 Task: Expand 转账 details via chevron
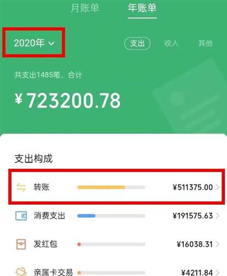tap(218, 187)
